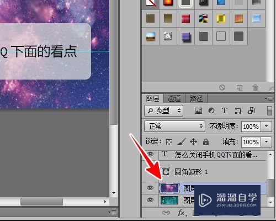
Task: Hide the teal layer via eye icon
Action: [150, 200]
